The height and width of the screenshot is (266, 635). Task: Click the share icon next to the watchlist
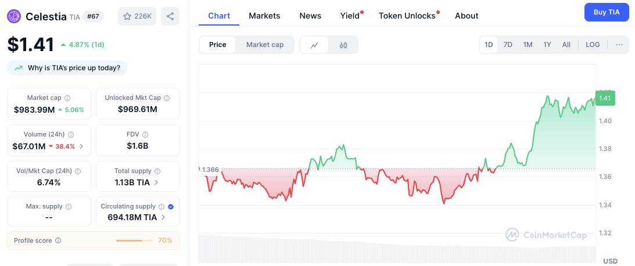point(170,16)
